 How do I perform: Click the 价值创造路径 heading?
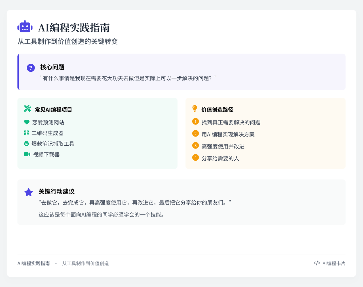tap(217, 110)
